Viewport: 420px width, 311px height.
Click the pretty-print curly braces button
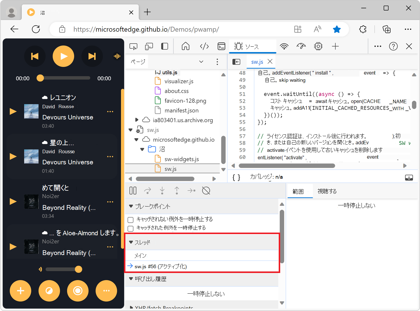236,178
